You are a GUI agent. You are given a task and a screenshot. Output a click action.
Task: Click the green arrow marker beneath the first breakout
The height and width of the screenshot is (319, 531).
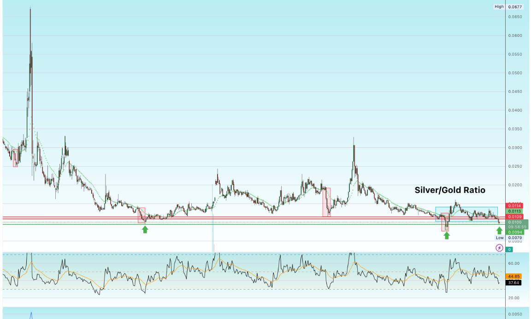click(x=145, y=229)
